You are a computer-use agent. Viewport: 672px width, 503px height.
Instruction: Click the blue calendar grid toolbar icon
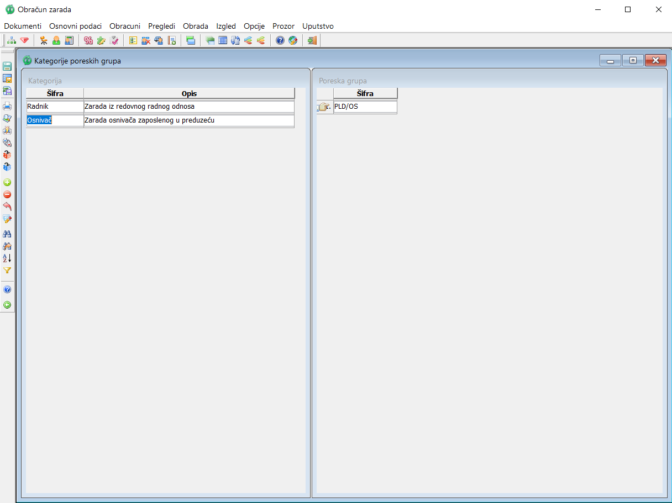pyautogui.click(x=223, y=40)
